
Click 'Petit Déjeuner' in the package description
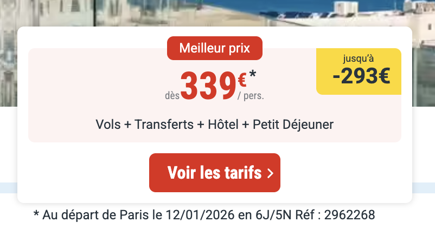pos(293,125)
